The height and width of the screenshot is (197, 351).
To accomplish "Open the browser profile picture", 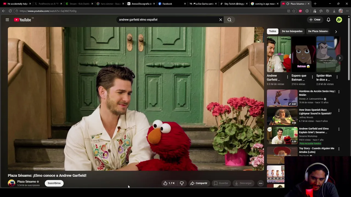I will (341, 11).
